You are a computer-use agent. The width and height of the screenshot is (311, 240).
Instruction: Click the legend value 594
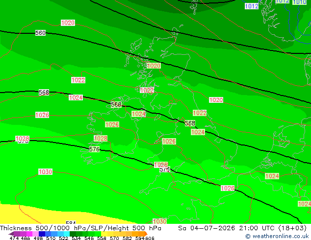click(140, 238)
